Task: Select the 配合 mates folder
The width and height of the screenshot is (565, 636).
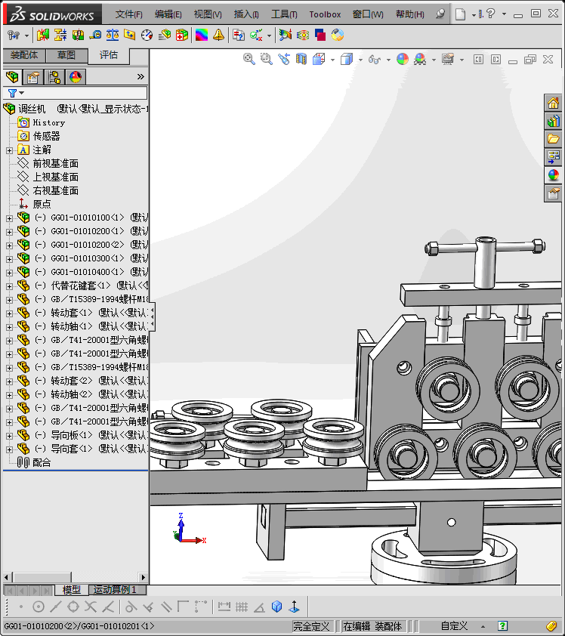Action: 42,463
